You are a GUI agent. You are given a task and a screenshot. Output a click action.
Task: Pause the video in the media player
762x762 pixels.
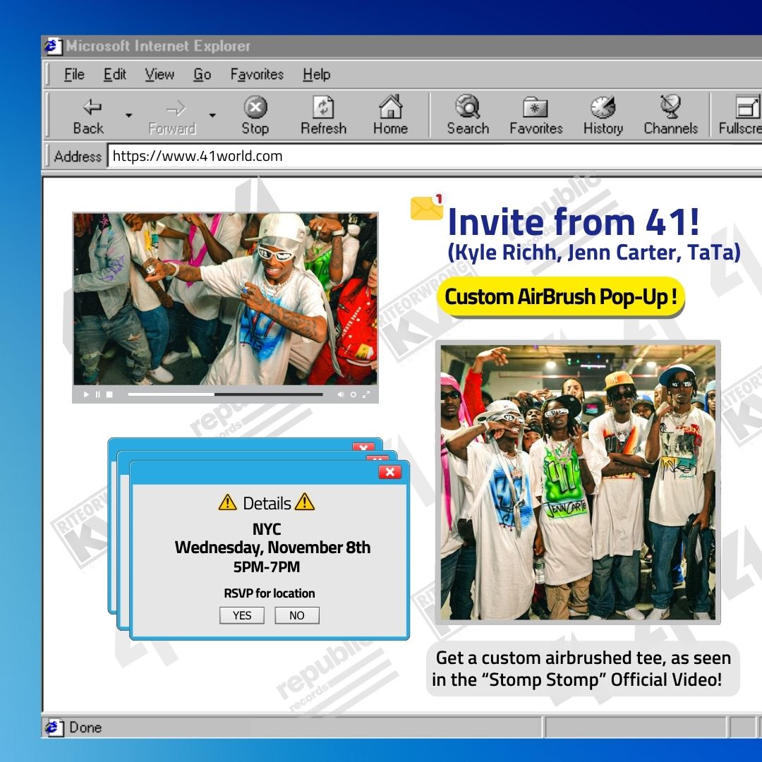97,394
